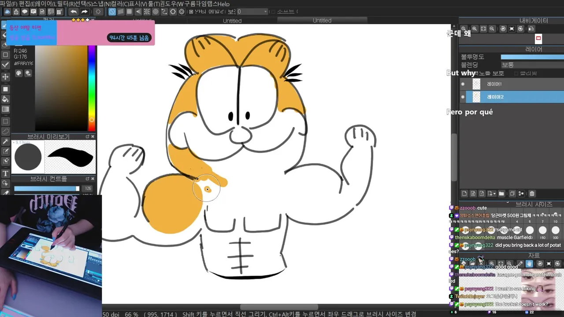564x317 pixels.
Task: Close the 브러시 컨트롤 panel
Action: (x=93, y=179)
